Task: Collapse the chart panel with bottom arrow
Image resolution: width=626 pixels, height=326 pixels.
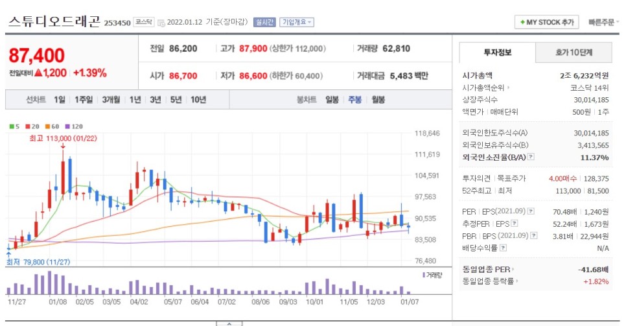Action: pos(229,323)
